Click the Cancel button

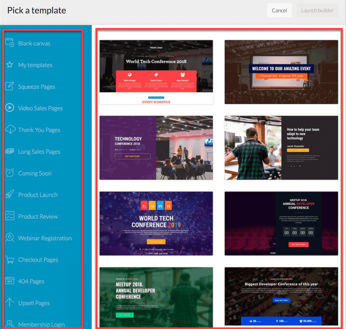click(x=279, y=10)
